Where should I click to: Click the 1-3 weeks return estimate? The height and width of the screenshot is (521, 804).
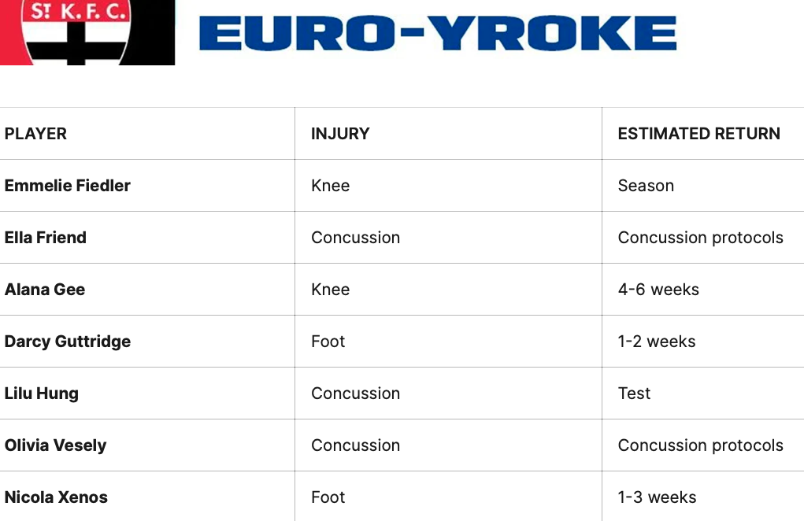click(657, 497)
